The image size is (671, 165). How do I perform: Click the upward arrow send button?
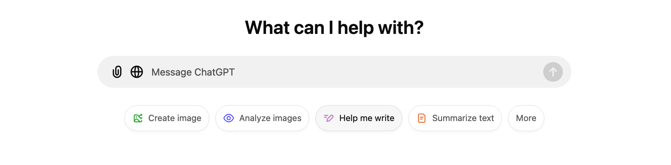click(x=553, y=72)
